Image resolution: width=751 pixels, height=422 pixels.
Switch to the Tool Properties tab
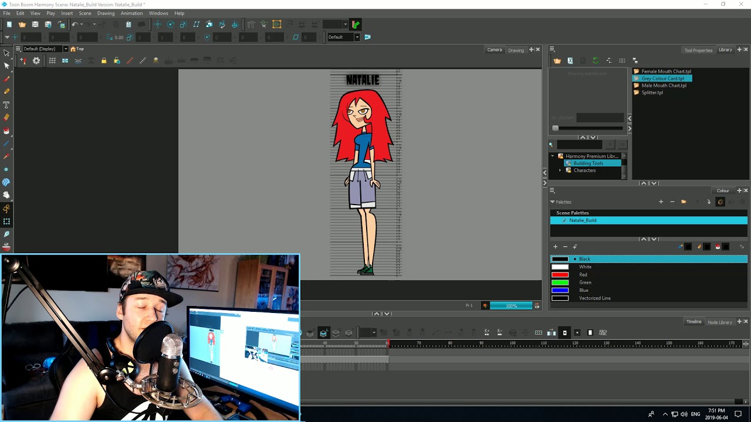698,50
